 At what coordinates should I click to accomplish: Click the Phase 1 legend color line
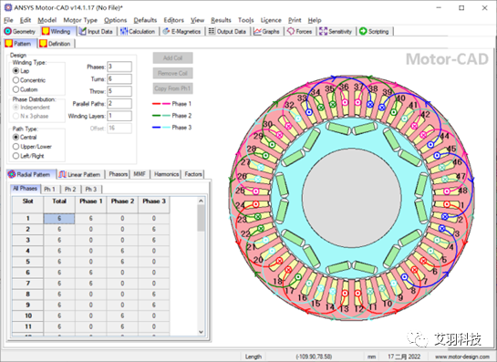tap(161, 104)
